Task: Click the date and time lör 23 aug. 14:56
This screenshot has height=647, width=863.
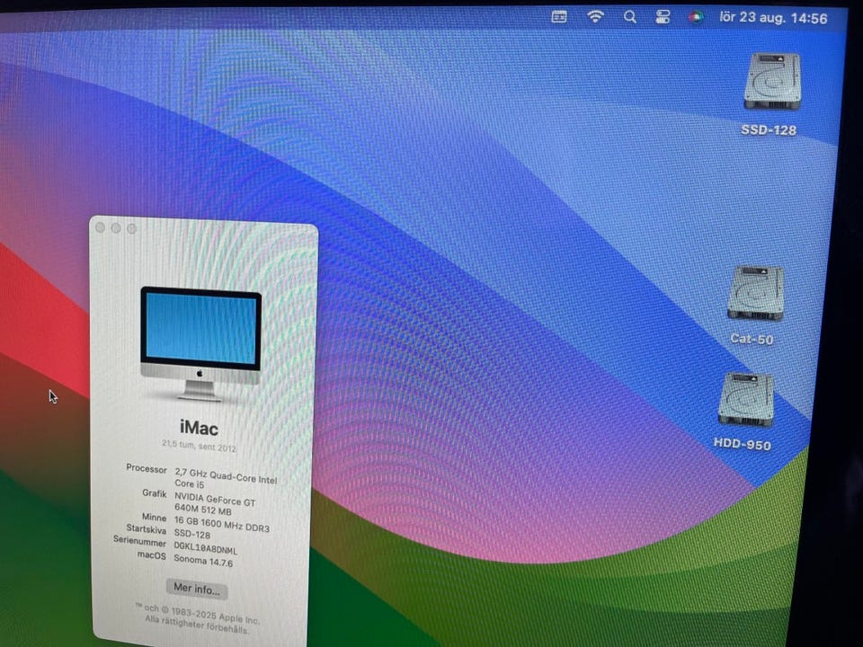Action: 773,18
